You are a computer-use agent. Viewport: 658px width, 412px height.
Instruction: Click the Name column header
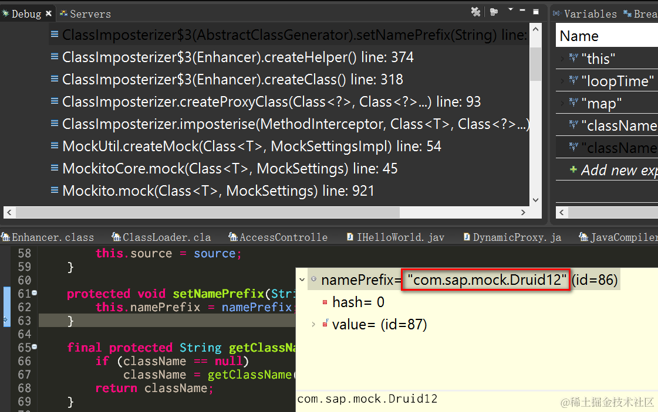pos(607,36)
